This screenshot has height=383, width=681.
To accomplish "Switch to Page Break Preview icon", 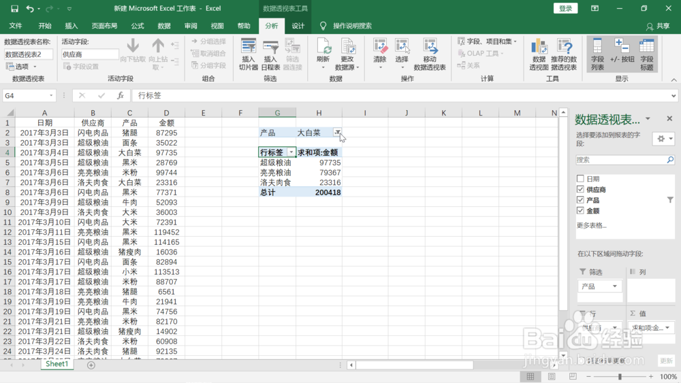I will pos(573,376).
